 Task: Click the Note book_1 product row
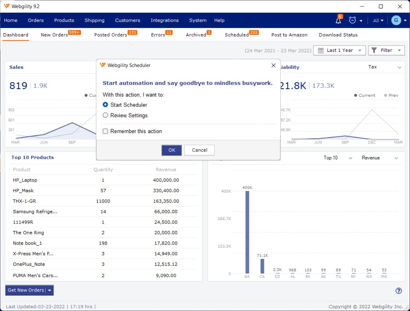(103, 243)
